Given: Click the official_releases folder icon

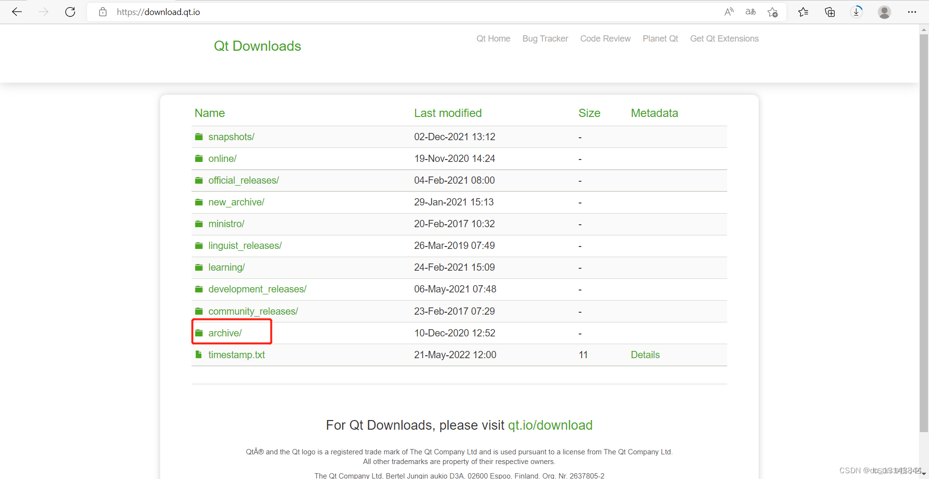Looking at the screenshot, I should pyautogui.click(x=199, y=180).
